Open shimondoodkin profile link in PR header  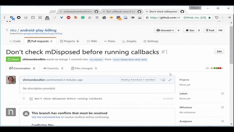[34, 59]
